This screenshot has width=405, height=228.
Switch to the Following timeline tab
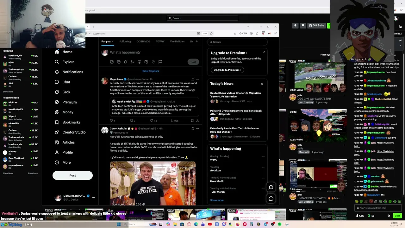125,41
